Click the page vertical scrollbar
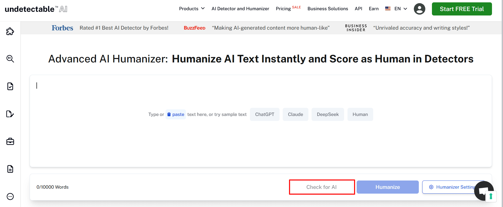Screen dimensions: 503x207 pyautogui.click(x=502, y=103)
